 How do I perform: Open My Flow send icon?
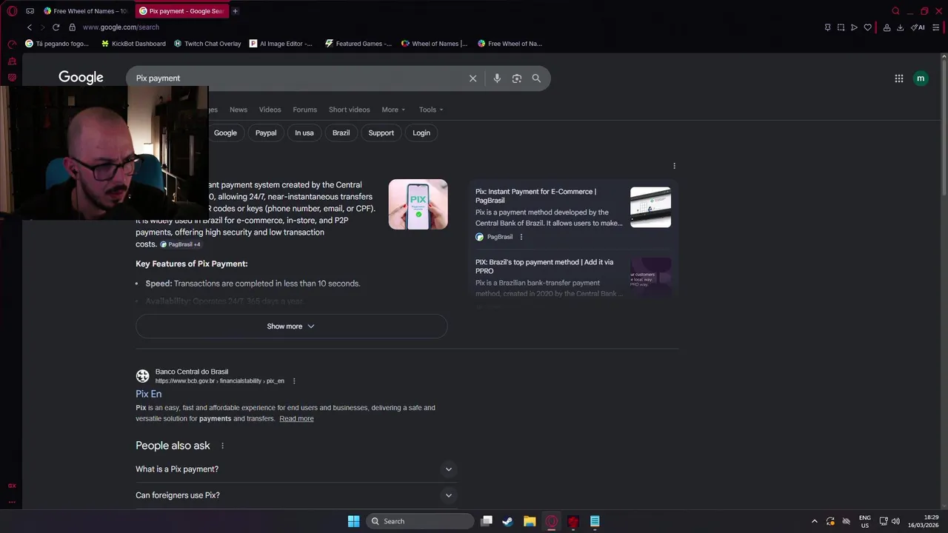click(854, 27)
